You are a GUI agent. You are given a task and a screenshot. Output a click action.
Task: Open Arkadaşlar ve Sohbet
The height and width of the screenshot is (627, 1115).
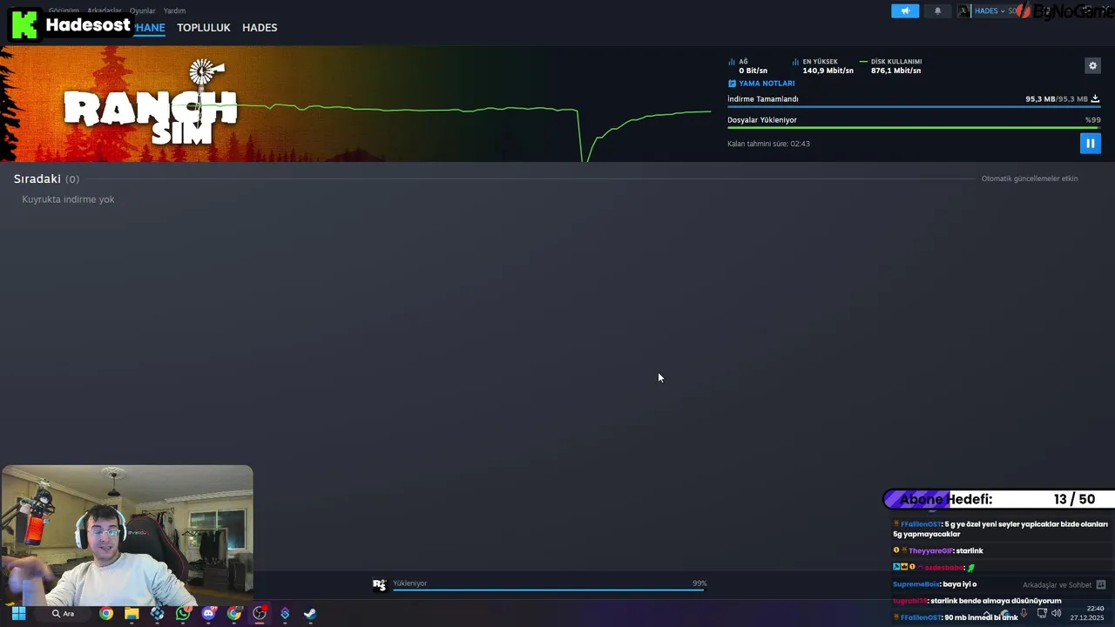(1057, 585)
